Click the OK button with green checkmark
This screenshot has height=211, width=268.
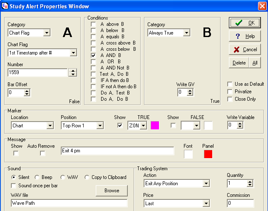coord(245,23)
